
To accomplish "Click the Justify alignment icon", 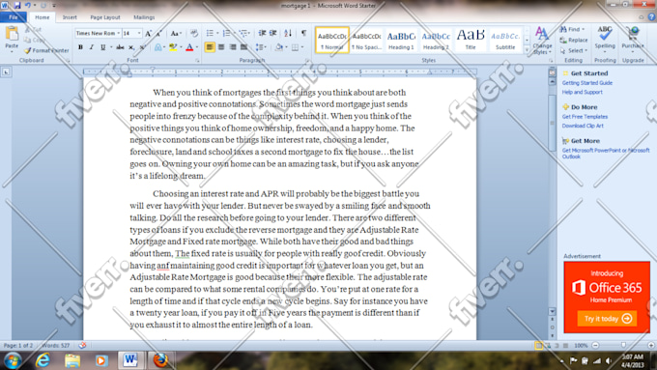I will pos(243,47).
